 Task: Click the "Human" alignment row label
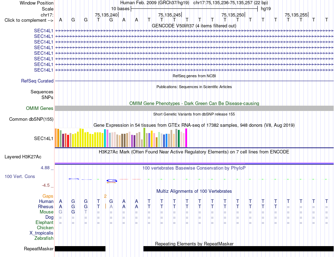46,201
